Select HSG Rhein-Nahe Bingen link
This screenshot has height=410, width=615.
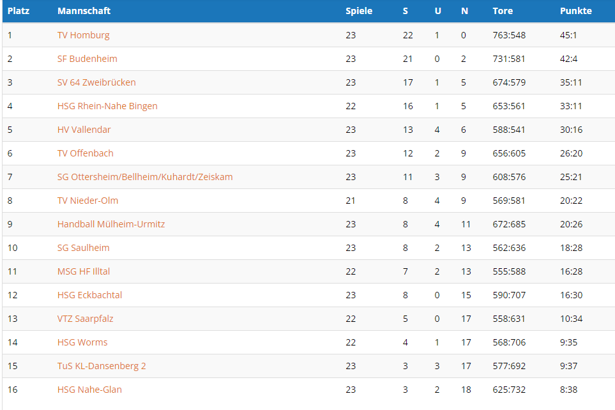point(107,106)
